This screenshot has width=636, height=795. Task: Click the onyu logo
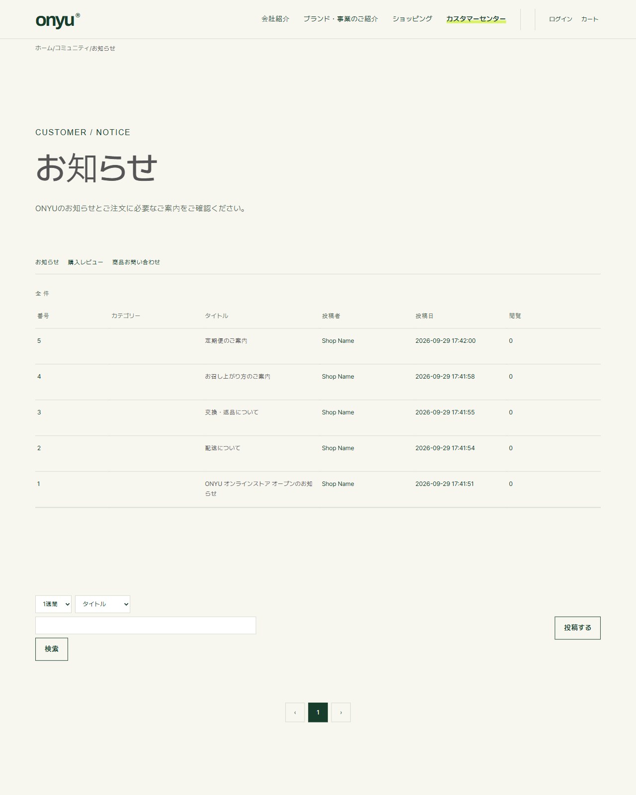click(x=58, y=20)
